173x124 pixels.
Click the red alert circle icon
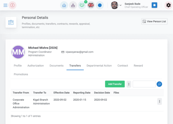coord(12,5)
